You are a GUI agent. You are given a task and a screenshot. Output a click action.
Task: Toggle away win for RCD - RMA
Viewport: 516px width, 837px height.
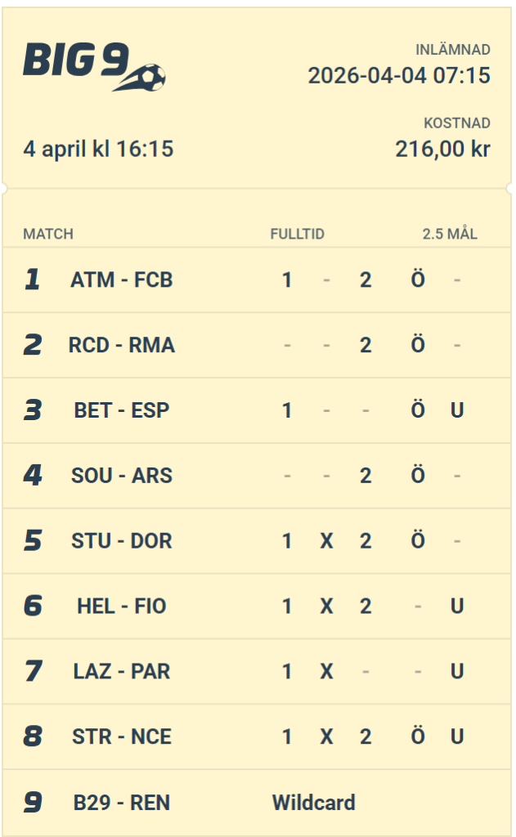tap(366, 346)
